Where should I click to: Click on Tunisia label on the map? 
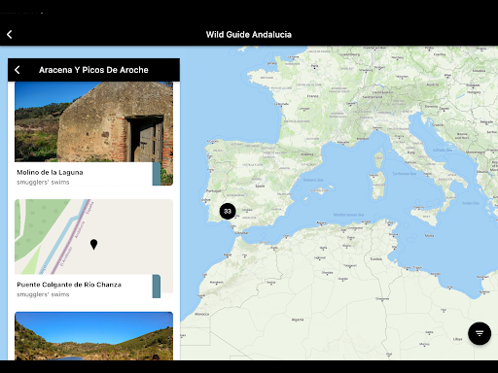[x=376, y=259]
